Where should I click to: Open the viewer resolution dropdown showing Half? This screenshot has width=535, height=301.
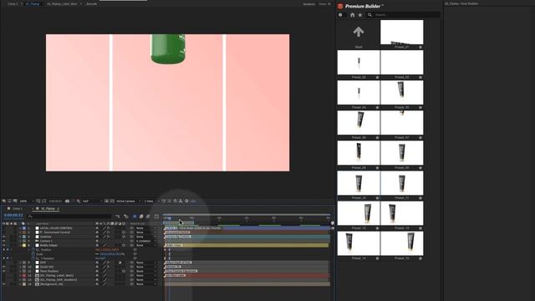[x=92, y=201]
